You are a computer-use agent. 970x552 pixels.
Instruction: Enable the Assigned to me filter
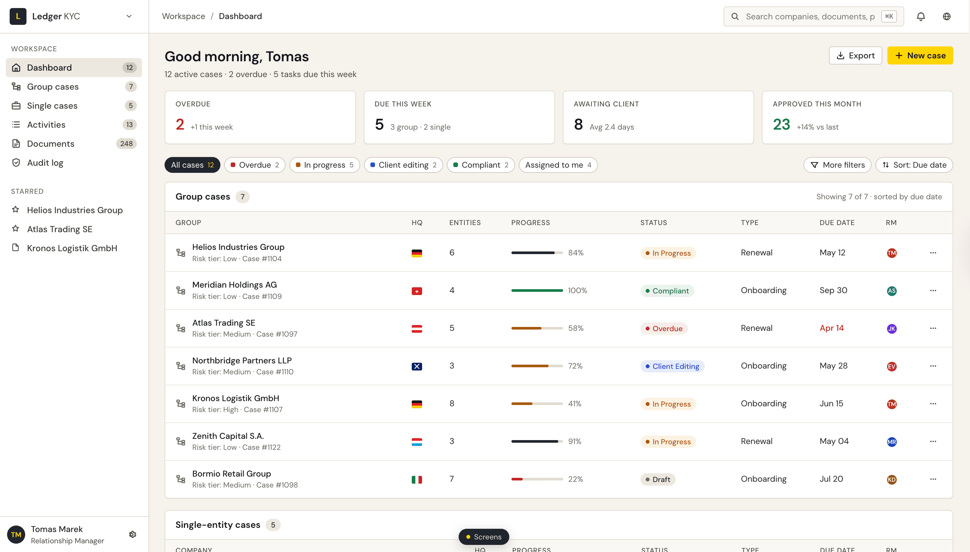tap(558, 165)
